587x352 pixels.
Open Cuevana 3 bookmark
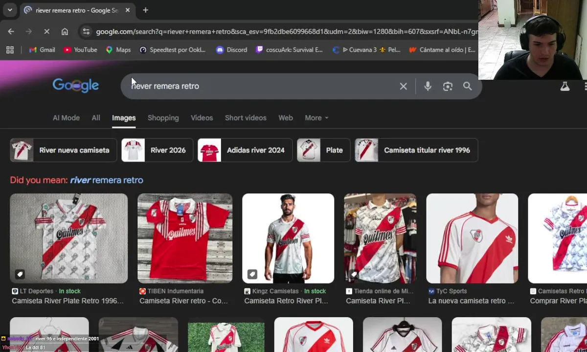point(366,50)
